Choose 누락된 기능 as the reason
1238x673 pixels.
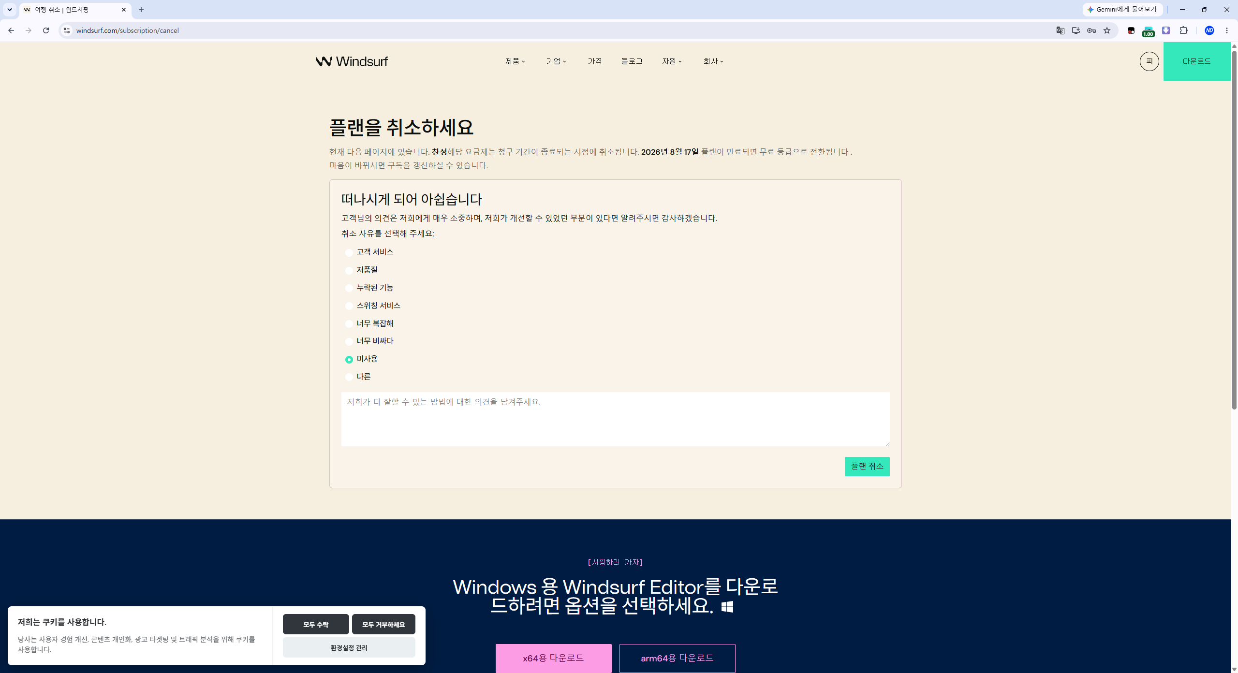[349, 288]
